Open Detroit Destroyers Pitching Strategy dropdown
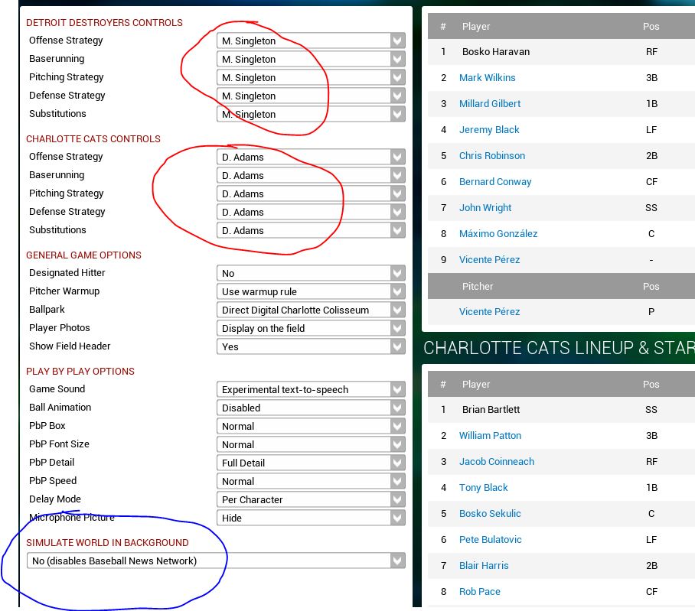This screenshot has height=611, width=695. tap(311, 77)
